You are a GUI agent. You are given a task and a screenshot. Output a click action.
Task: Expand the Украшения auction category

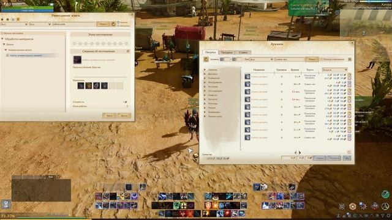pyautogui.click(x=205, y=78)
